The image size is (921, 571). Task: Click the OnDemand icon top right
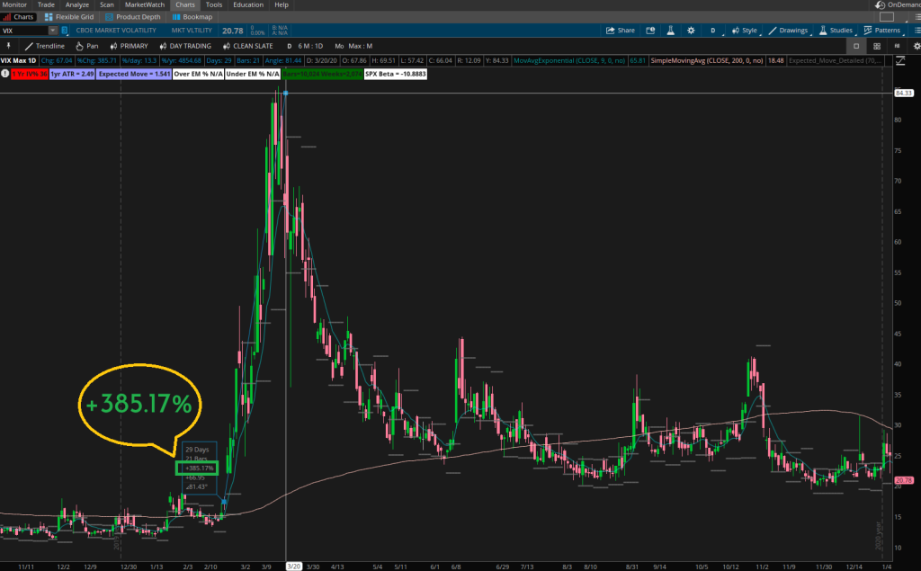879,4
